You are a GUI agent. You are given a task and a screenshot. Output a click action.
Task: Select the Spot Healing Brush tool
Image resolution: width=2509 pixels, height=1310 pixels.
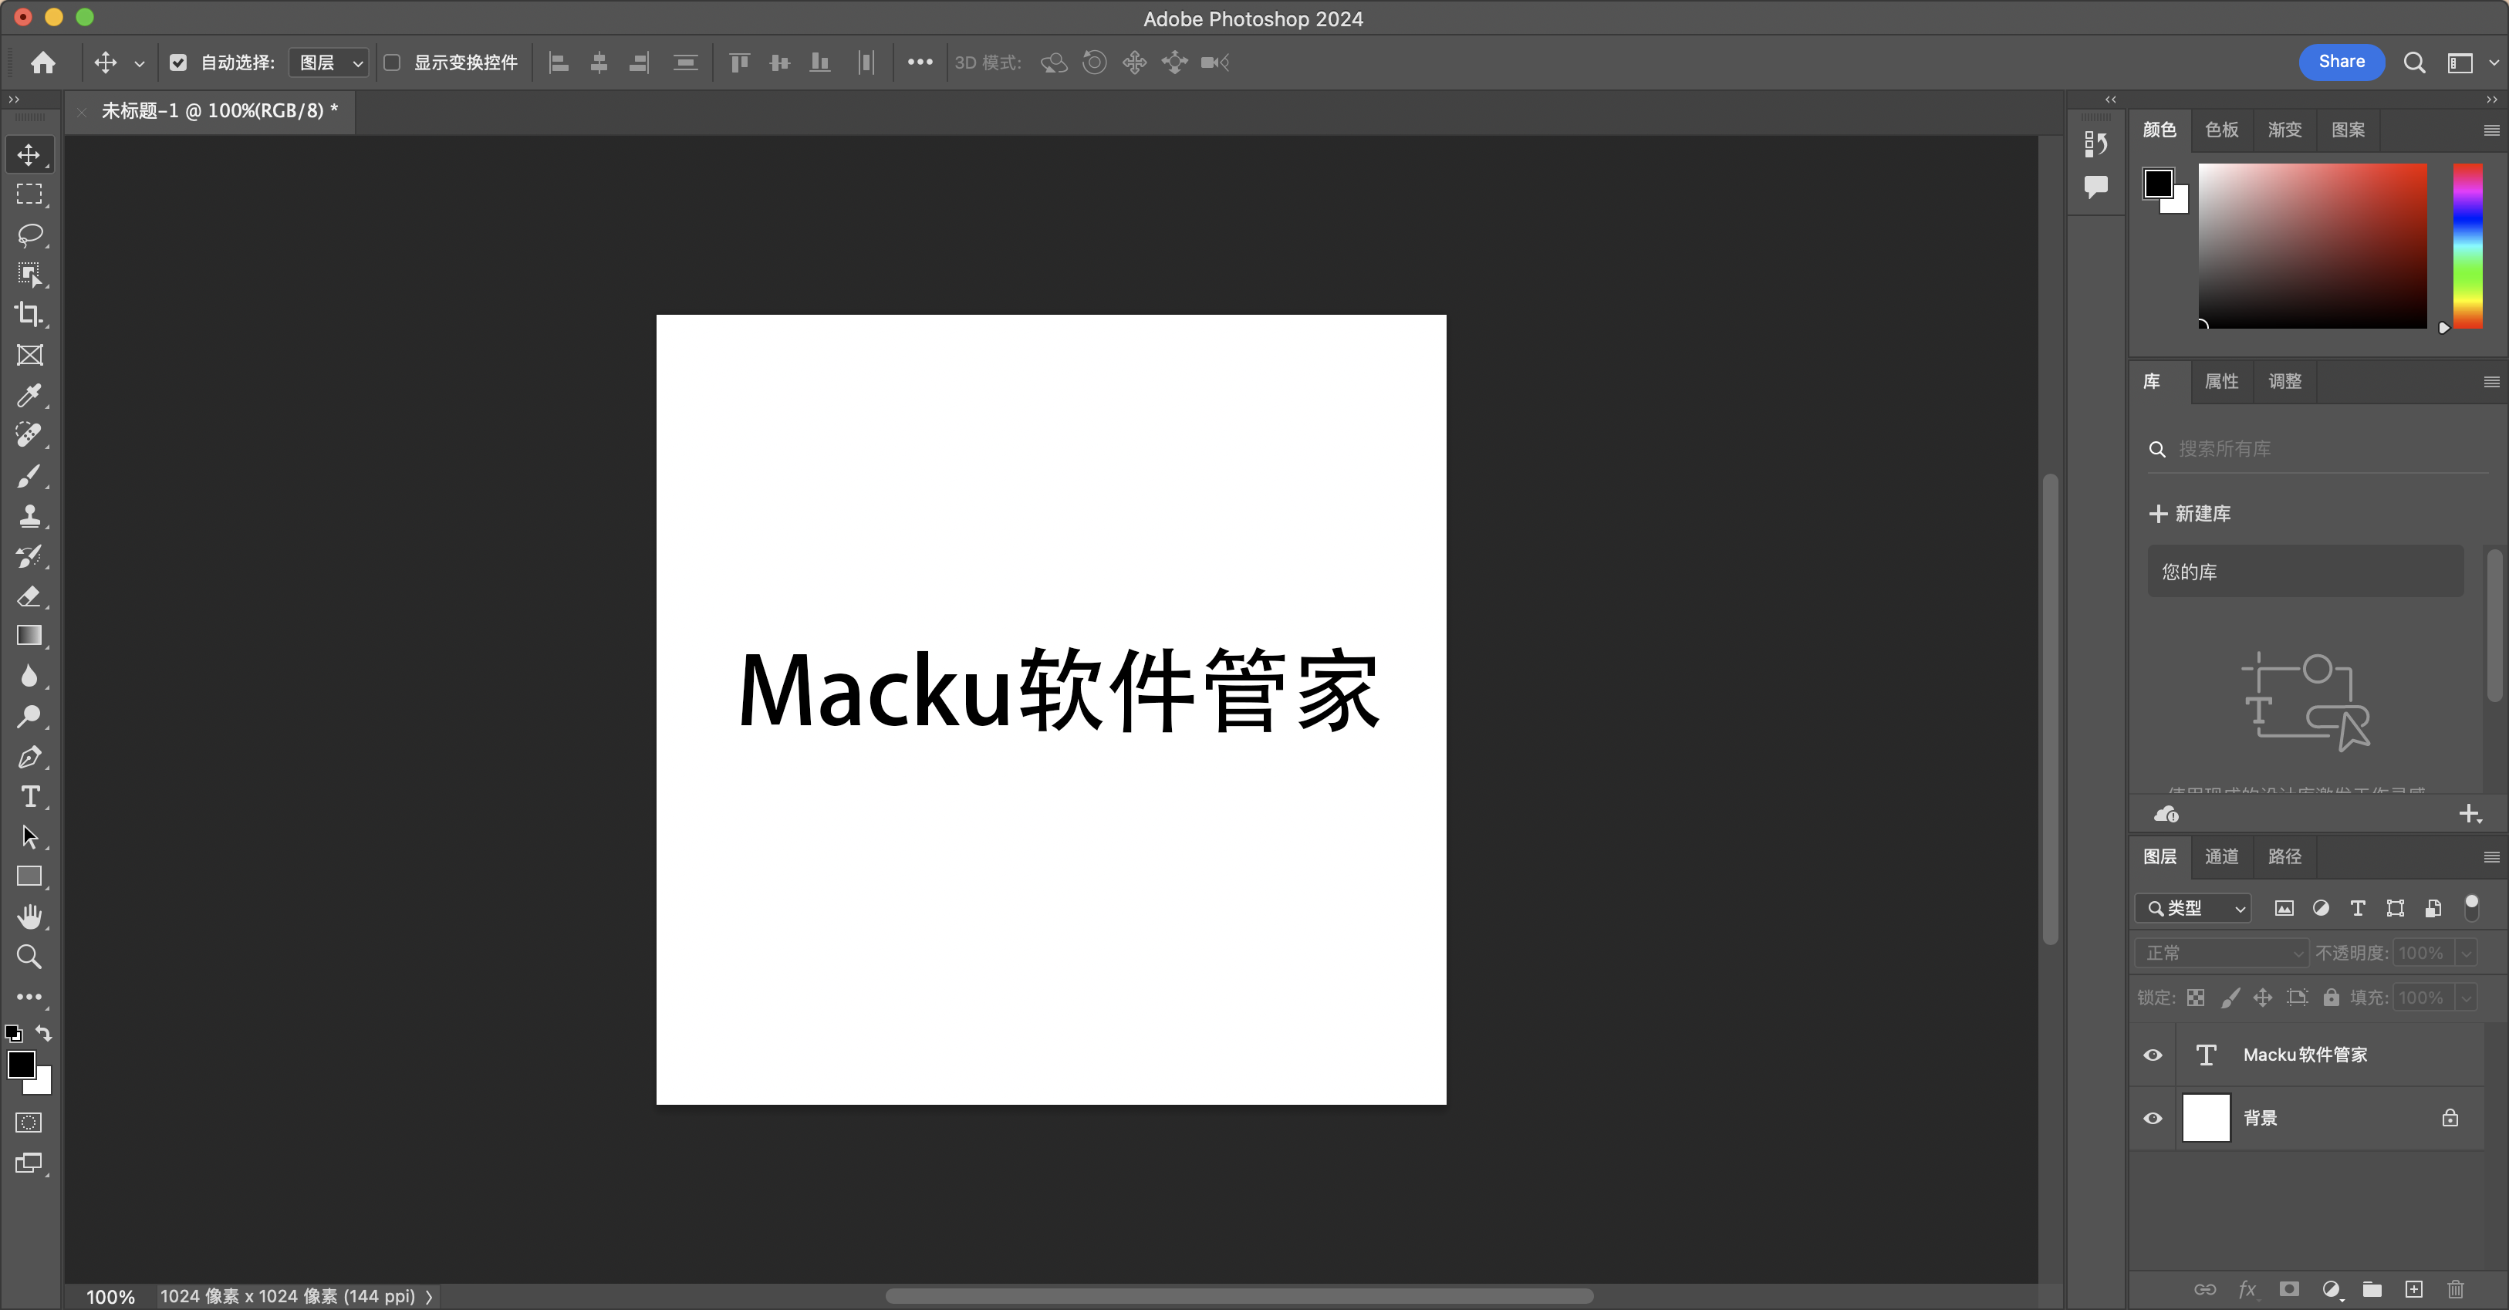click(x=29, y=435)
